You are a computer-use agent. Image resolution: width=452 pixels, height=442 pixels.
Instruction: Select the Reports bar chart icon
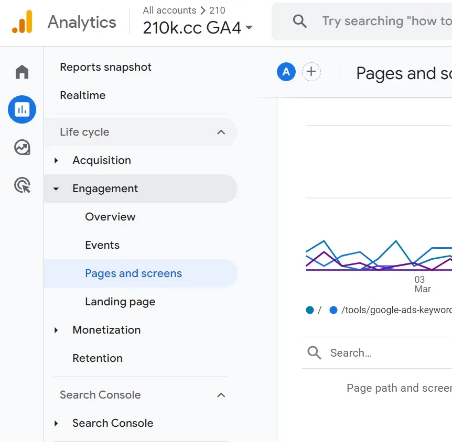tap(22, 109)
